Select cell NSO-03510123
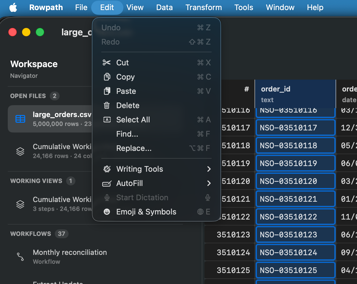Image resolution: width=357 pixels, height=284 pixels. coord(296,234)
